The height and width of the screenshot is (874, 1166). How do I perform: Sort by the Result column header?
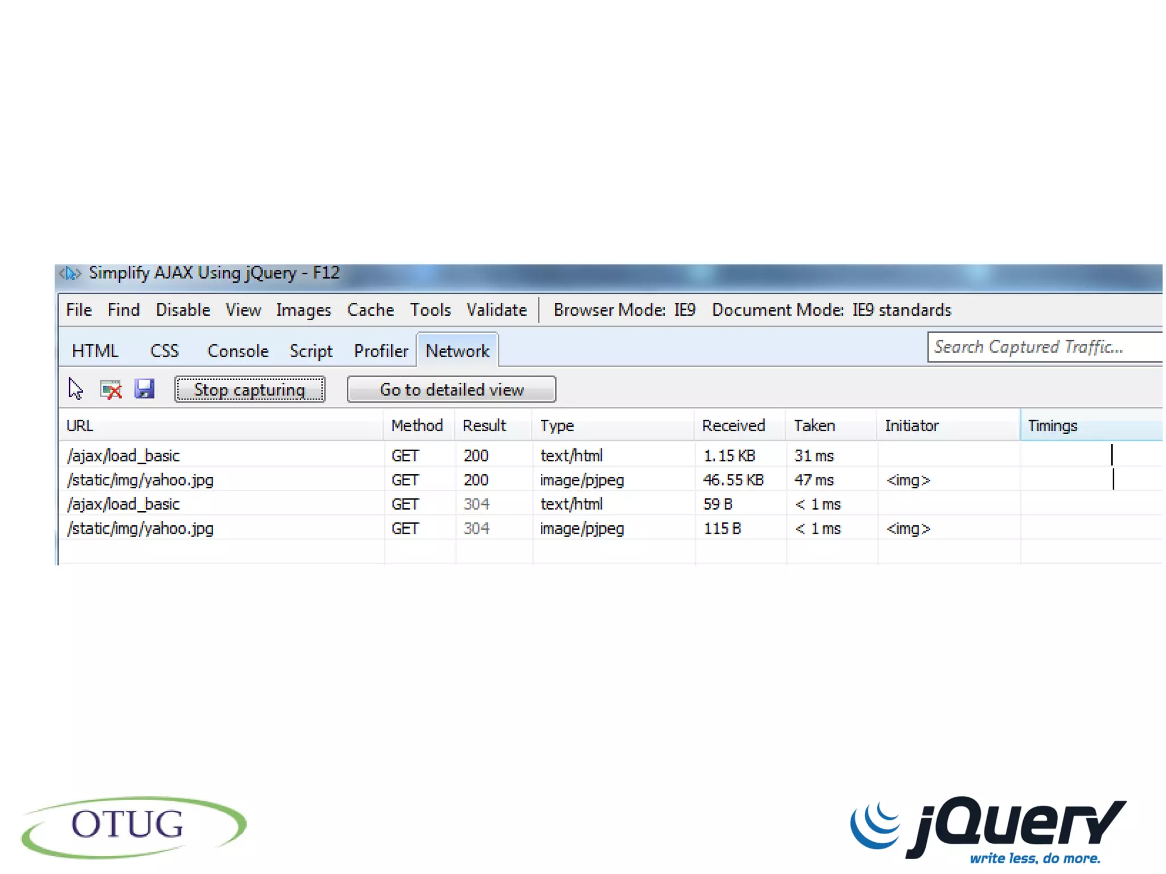tap(493, 426)
